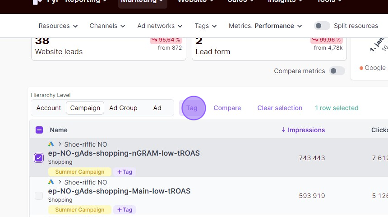
Task: Open the Channels dropdown filter
Action: (107, 26)
